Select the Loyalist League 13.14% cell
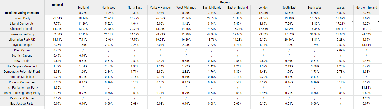Screen dimensions: 382x109 366,45
